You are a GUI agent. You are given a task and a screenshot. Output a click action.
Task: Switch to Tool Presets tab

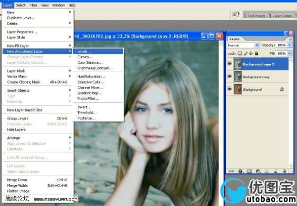[x=256, y=16]
